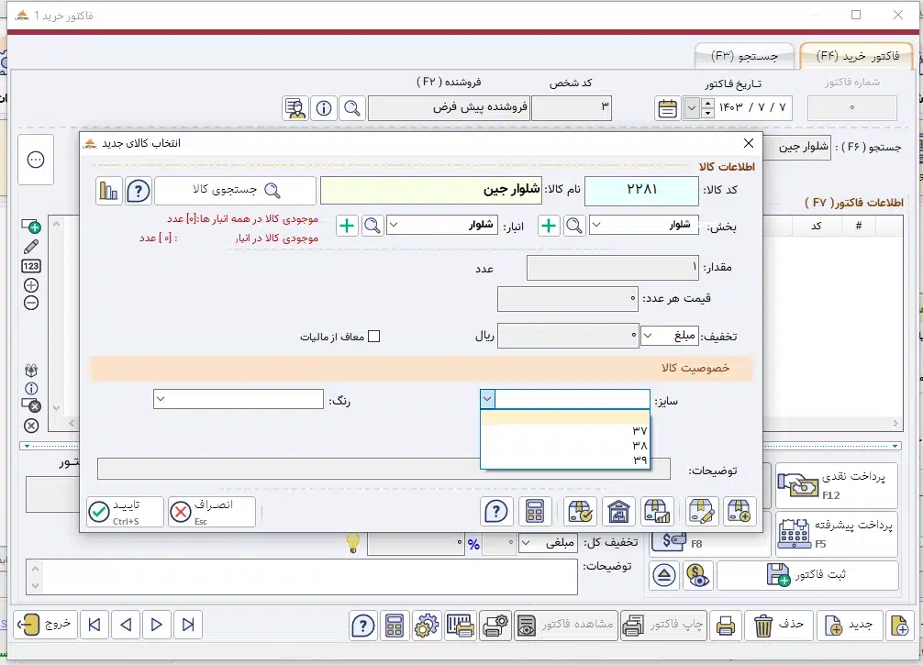Image resolution: width=923 pixels, height=665 pixels.
Task: Click the help icon next to product search
Action: tap(139, 191)
